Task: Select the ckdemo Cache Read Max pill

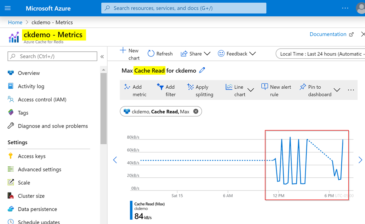Action: click(161, 112)
